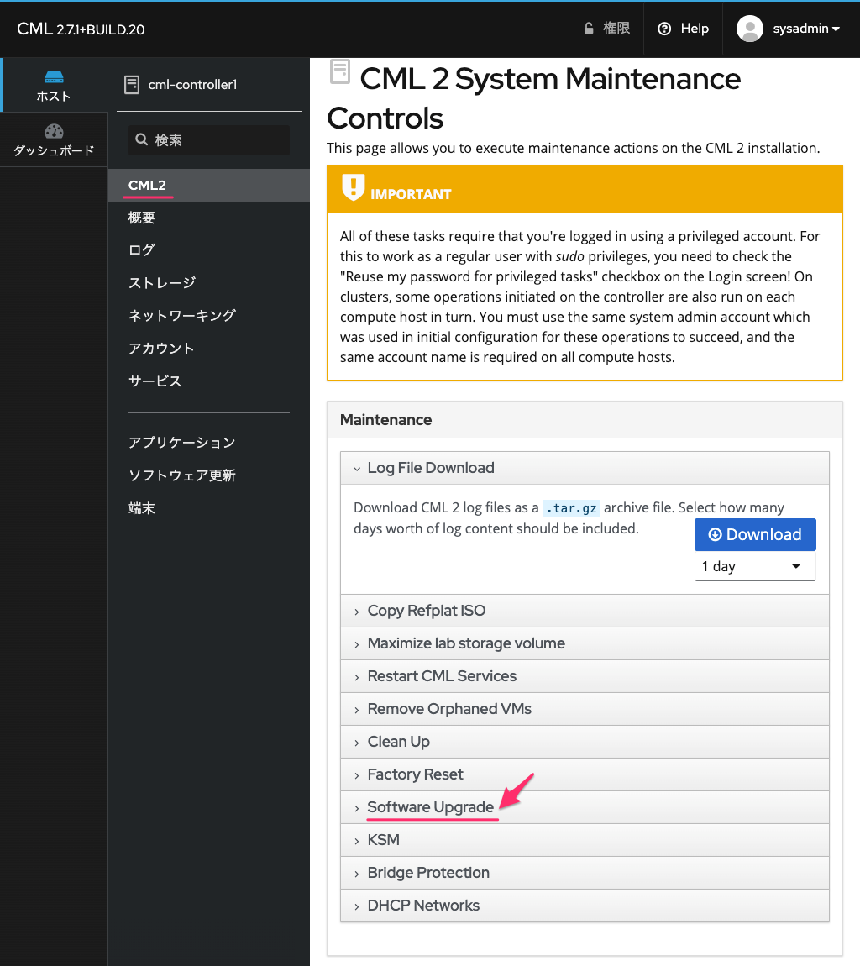This screenshot has width=860, height=966.
Task: Expand the KSM section
Action: (585, 840)
